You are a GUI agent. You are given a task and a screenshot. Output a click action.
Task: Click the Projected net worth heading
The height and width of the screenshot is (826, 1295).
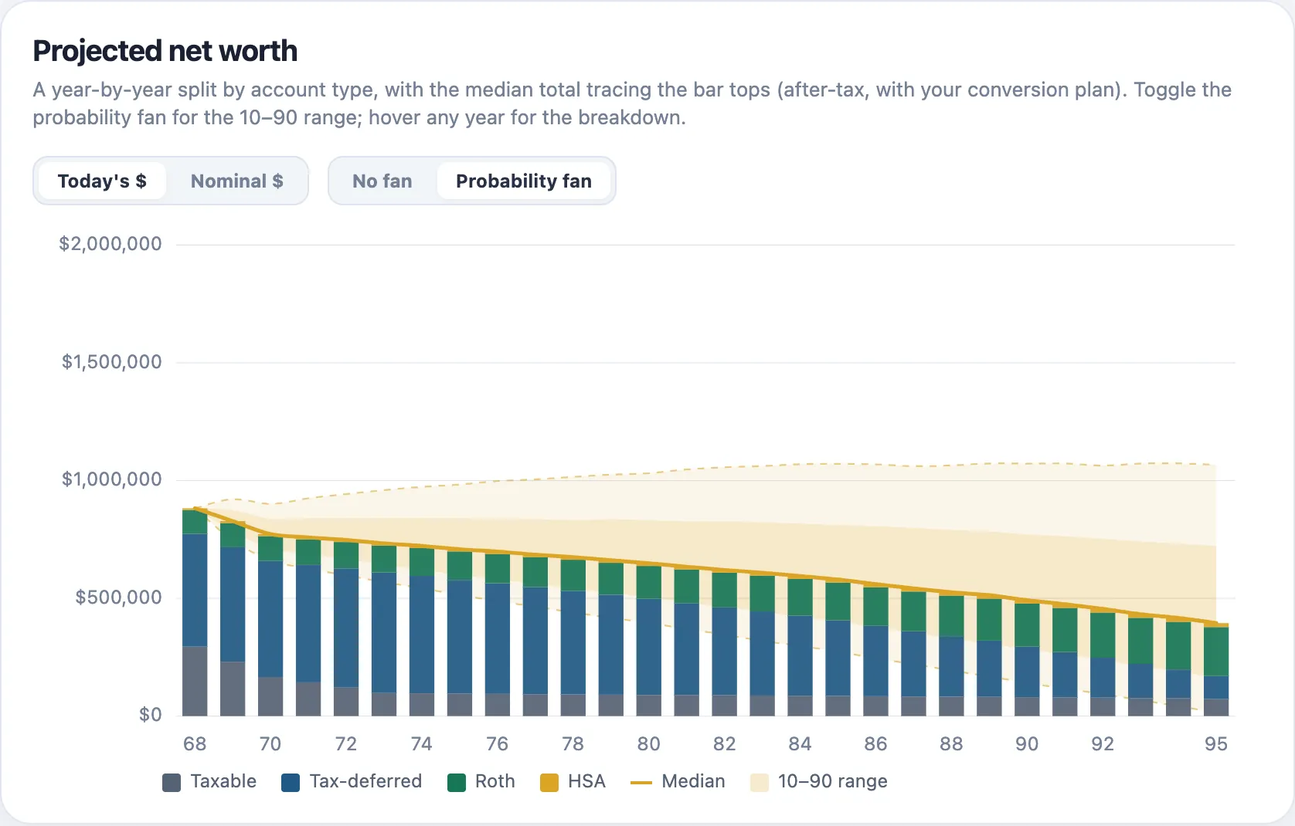[x=165, y=51]
